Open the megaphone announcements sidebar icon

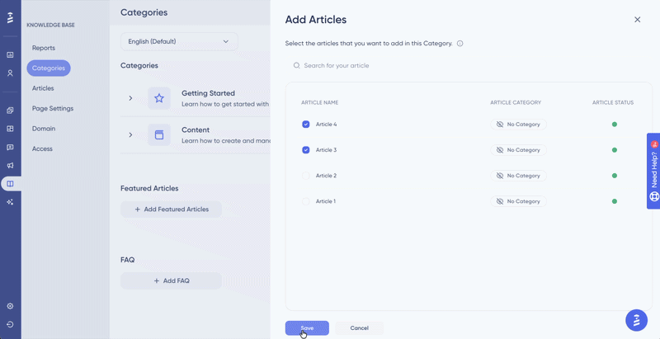coord(11,165)
